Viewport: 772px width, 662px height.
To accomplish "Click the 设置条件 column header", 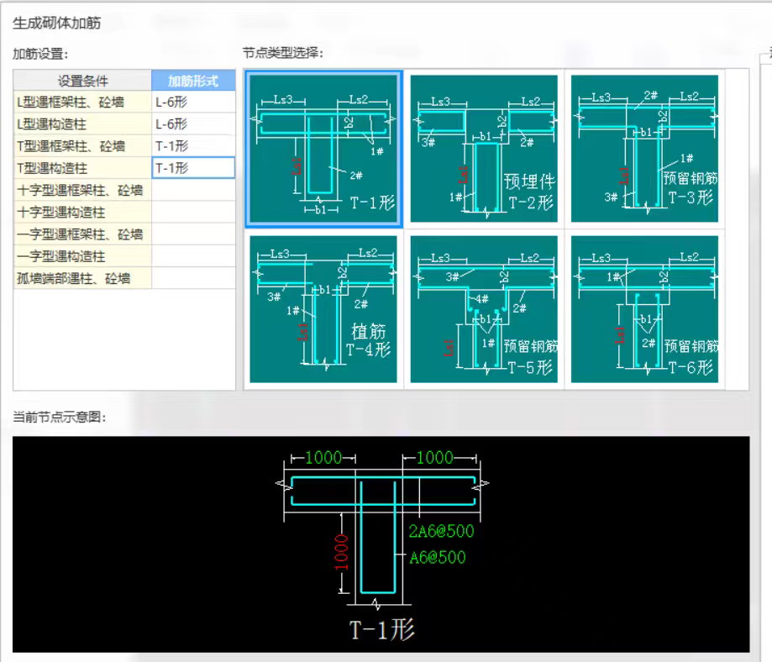I will pos(80,81).
